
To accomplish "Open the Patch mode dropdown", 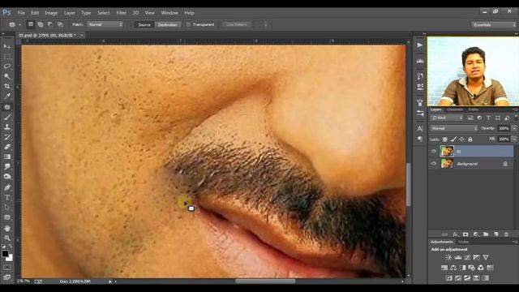I will [x=105, y=24].
